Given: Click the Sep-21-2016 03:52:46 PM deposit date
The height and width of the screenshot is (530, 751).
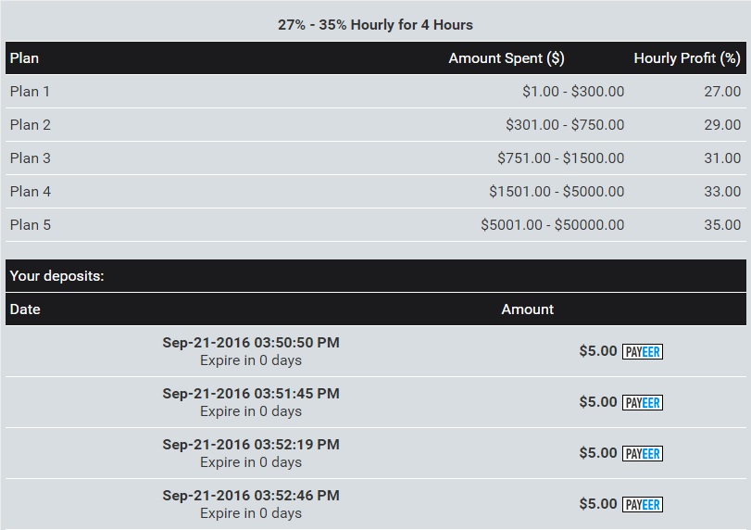Looking at the screenshot, I should [x=251, y=496].
